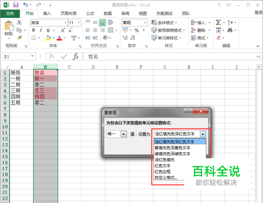Switch to the 插入 ribbon tab
This screenshot has width=263, height=203.
coord(47,14)
